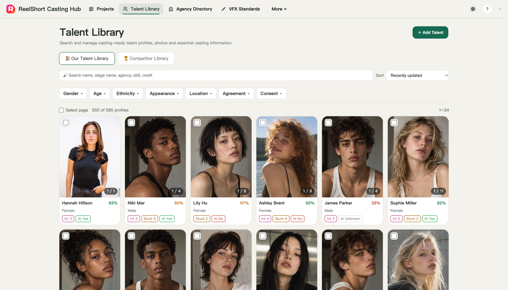Click Lily Hu's AI No tag
This screenshot has height=290, width=508.
tap(218, 219)
